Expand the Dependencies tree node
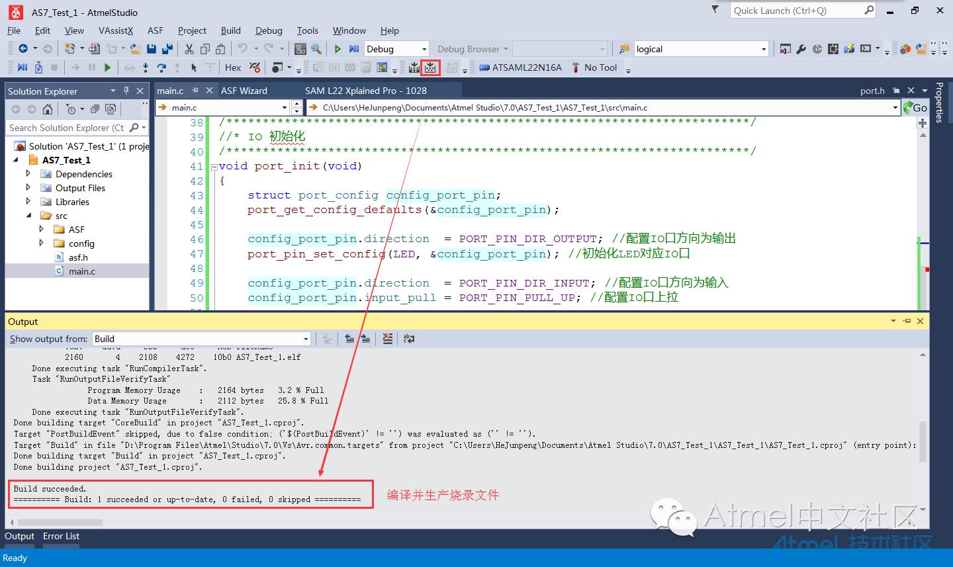This screenshot has height=567, width=953. [x=28, y=173]
